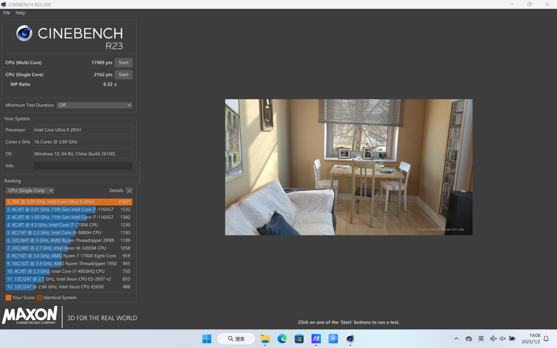Select ranking row 1 Intel Core Ultra 9 285H
The image size is (557, 348).
point(69,202)
